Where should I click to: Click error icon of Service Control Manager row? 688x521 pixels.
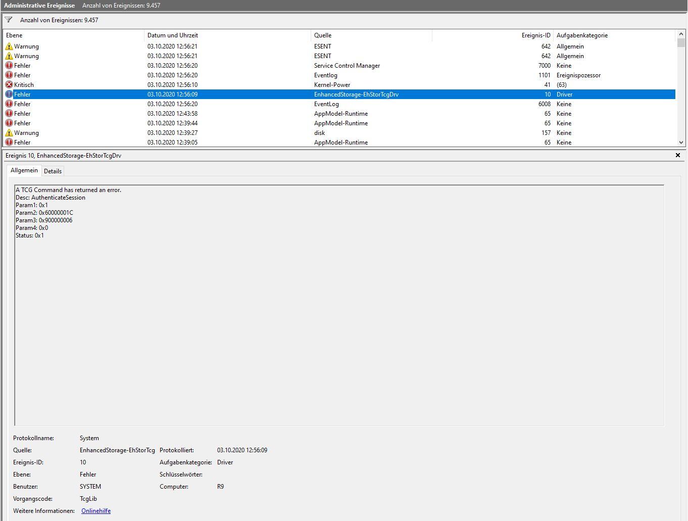pyautogui.click(x=9, y=66)
